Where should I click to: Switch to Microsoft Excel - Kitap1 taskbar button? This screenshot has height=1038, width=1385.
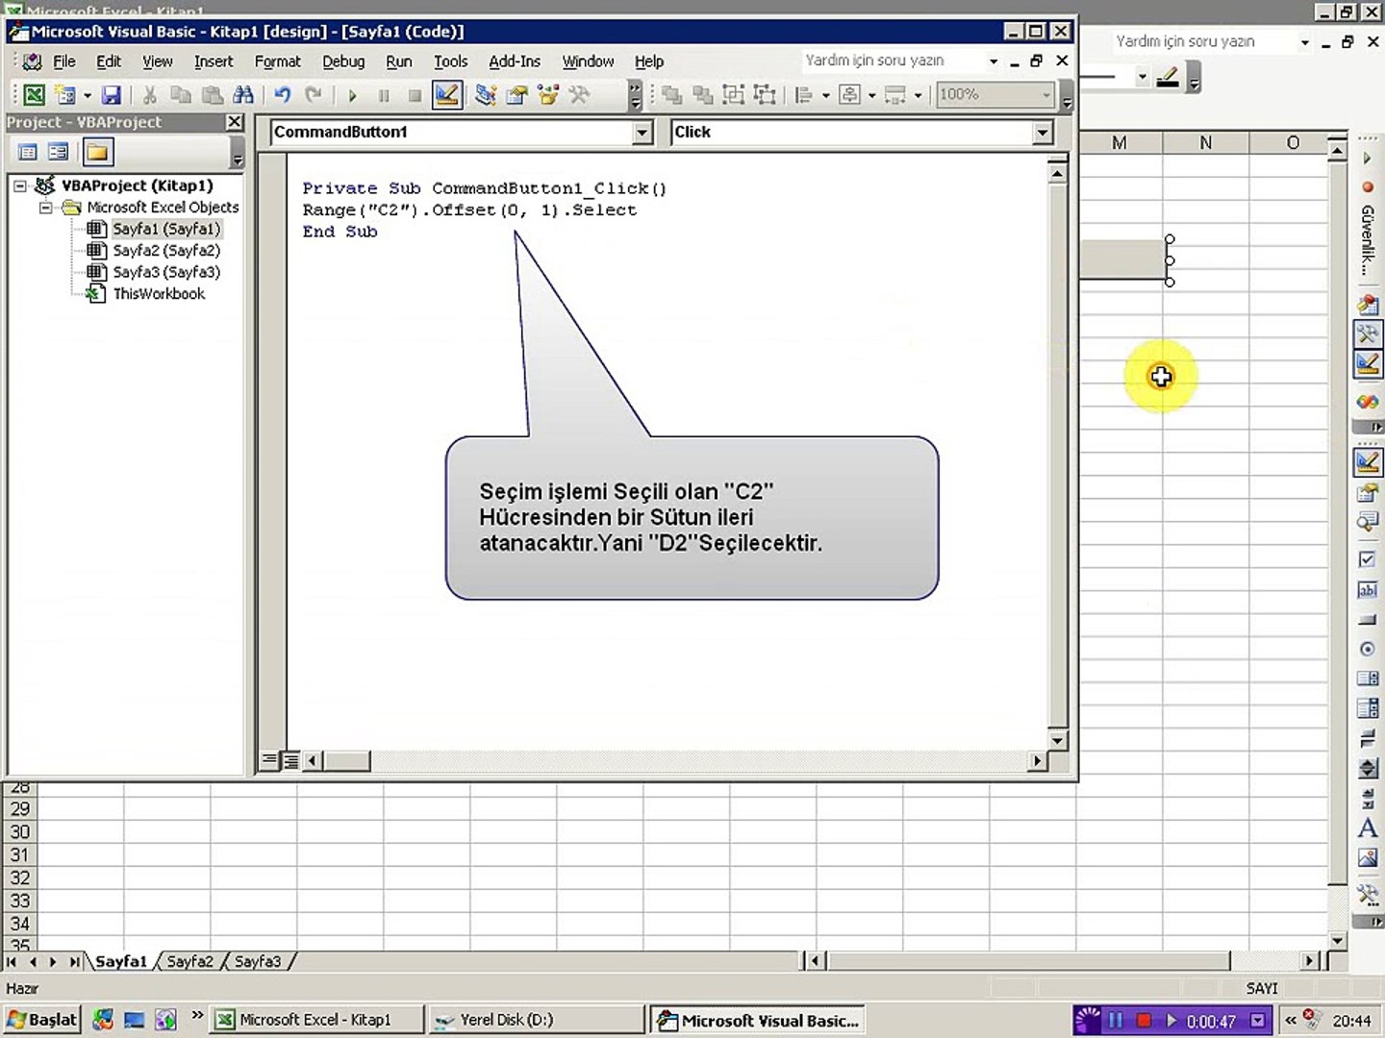(x=317, y=1020)
